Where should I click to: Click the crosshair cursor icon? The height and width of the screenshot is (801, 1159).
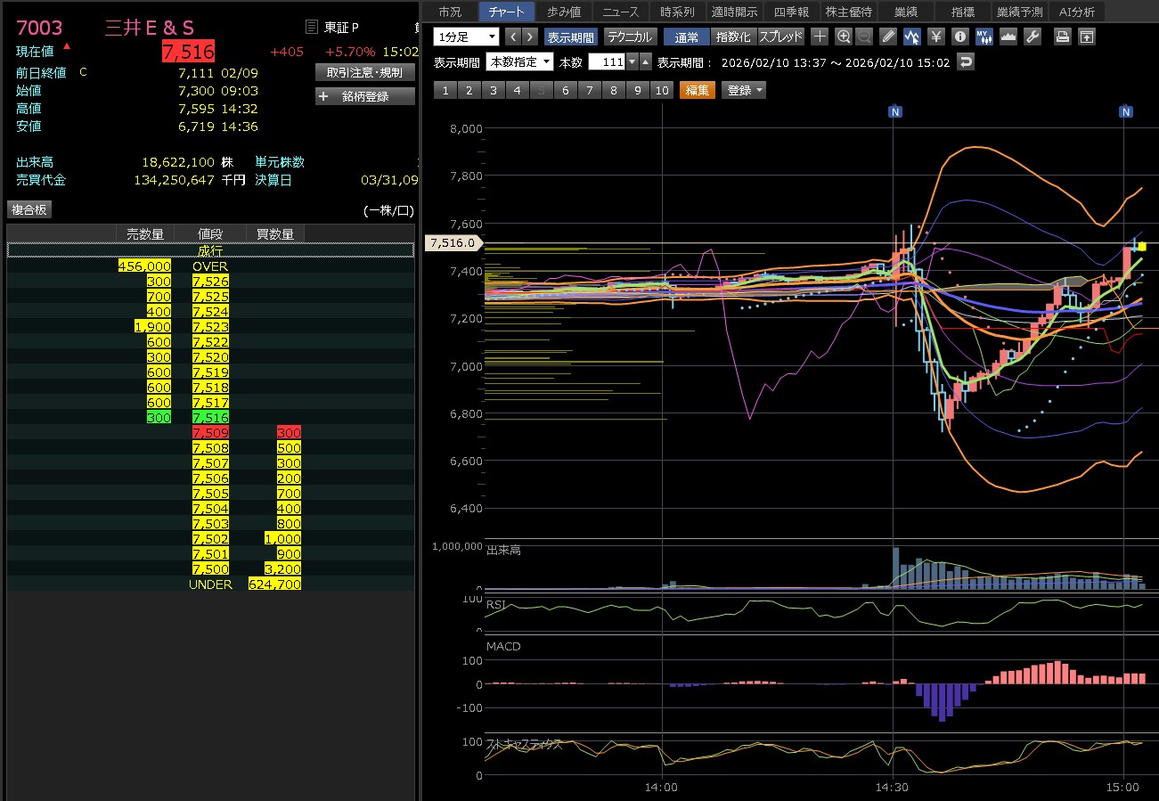point(820,37)
